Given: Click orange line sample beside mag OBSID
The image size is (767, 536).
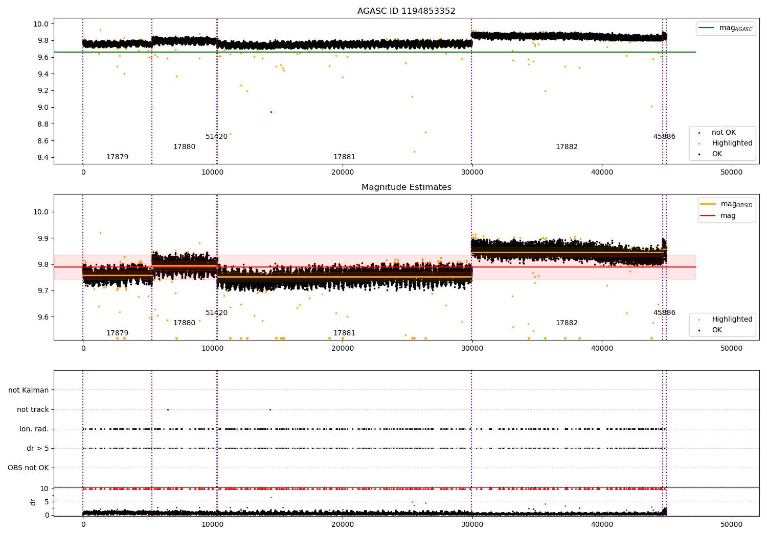Looking at the screenshot, I should point(708,204).
